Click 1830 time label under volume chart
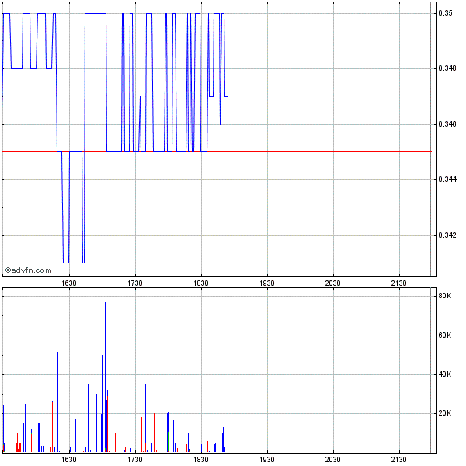 click(201, 460)
